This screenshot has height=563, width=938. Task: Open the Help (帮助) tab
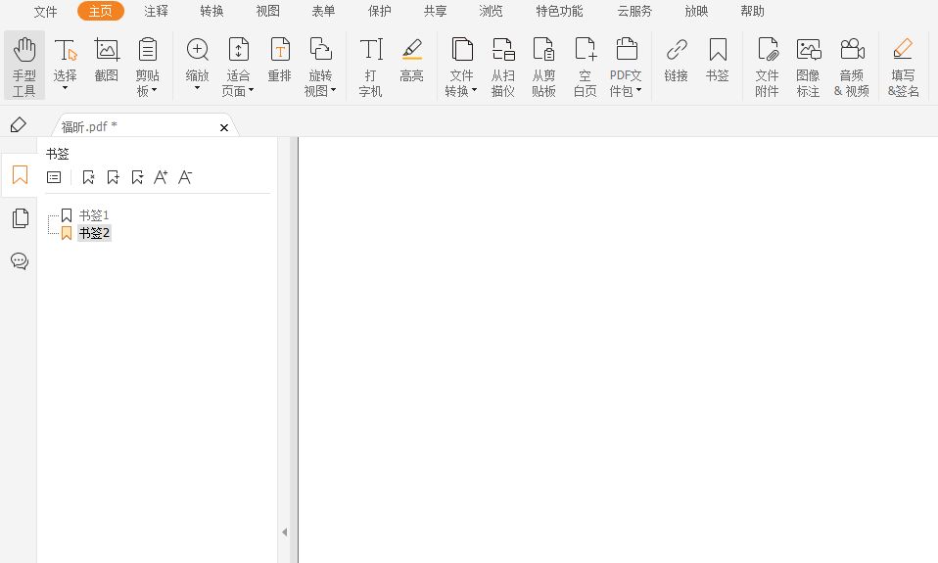(x=752, y=12)
